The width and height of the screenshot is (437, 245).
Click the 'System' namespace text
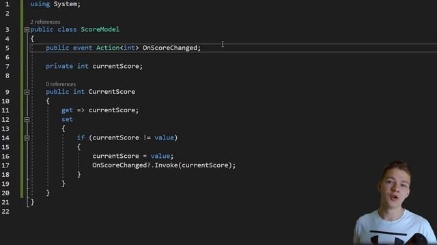tap(66, 4)
